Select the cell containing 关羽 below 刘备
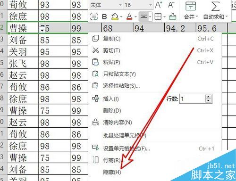 23,51
